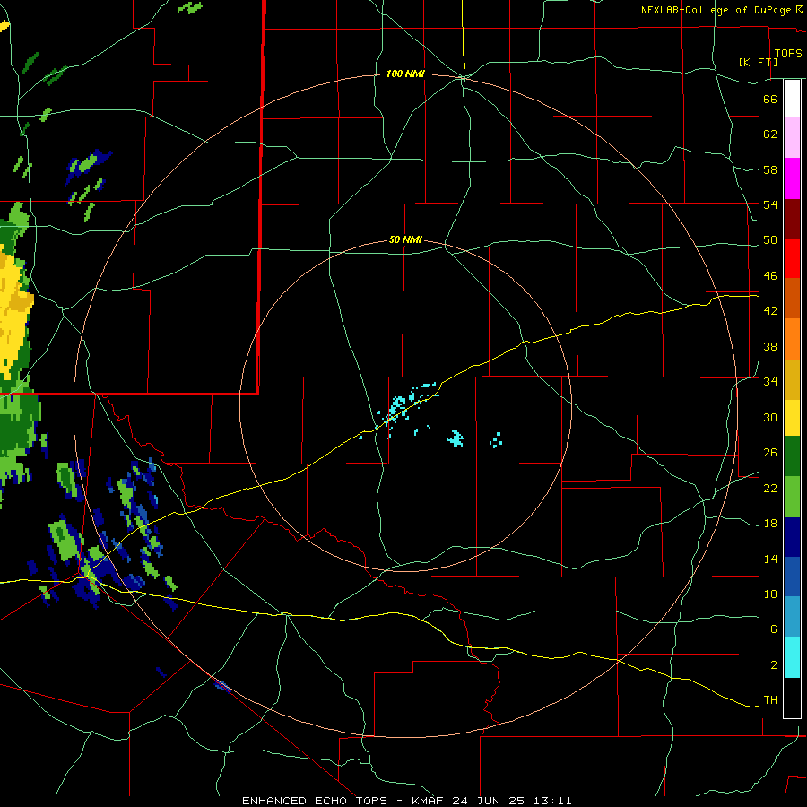Image resolution: width=807 pixels, height=807 pixels.
Task: Click the white swatch in the tops legend
Action: point(792,99)
